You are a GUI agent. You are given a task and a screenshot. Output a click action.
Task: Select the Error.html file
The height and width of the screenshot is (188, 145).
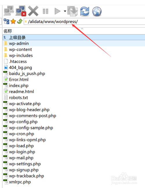click(19, 80)
